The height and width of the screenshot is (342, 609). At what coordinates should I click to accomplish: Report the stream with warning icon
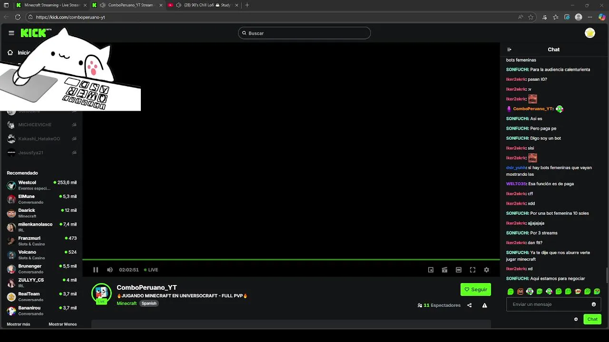[484, 305]
